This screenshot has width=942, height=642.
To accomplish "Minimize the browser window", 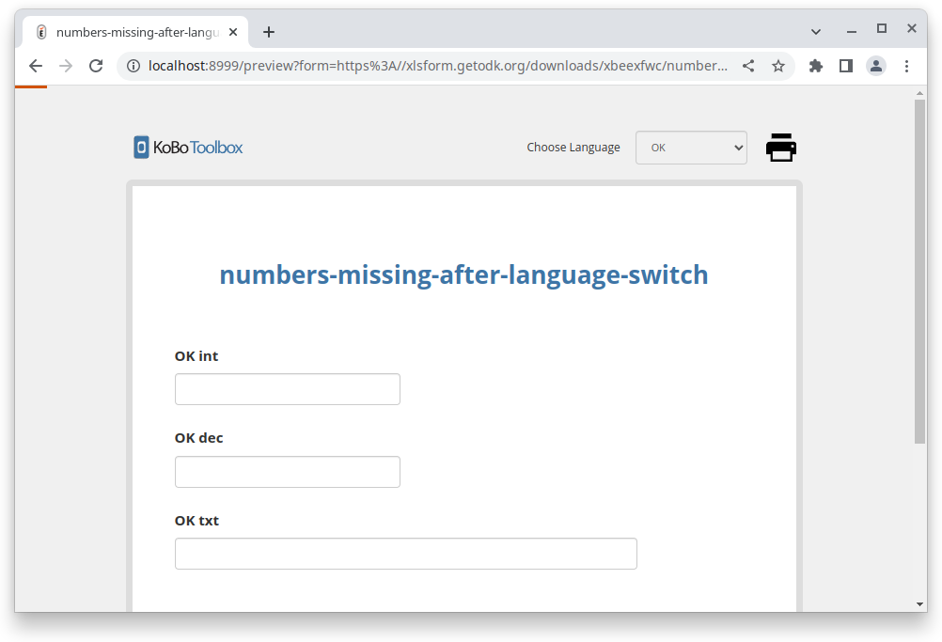I will coord(852,30).
